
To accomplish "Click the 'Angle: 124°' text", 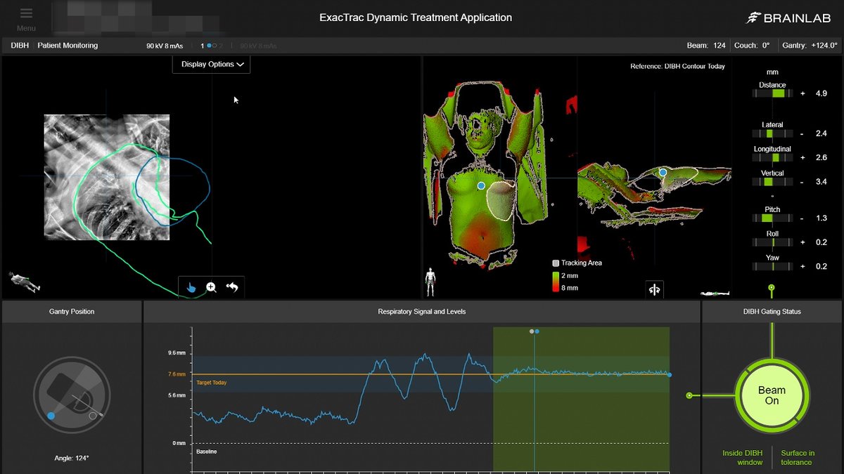I will pos(72,459).
